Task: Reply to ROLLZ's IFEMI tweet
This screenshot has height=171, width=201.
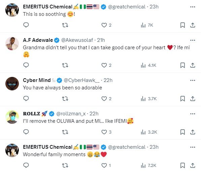Action: tap(26, 132)
